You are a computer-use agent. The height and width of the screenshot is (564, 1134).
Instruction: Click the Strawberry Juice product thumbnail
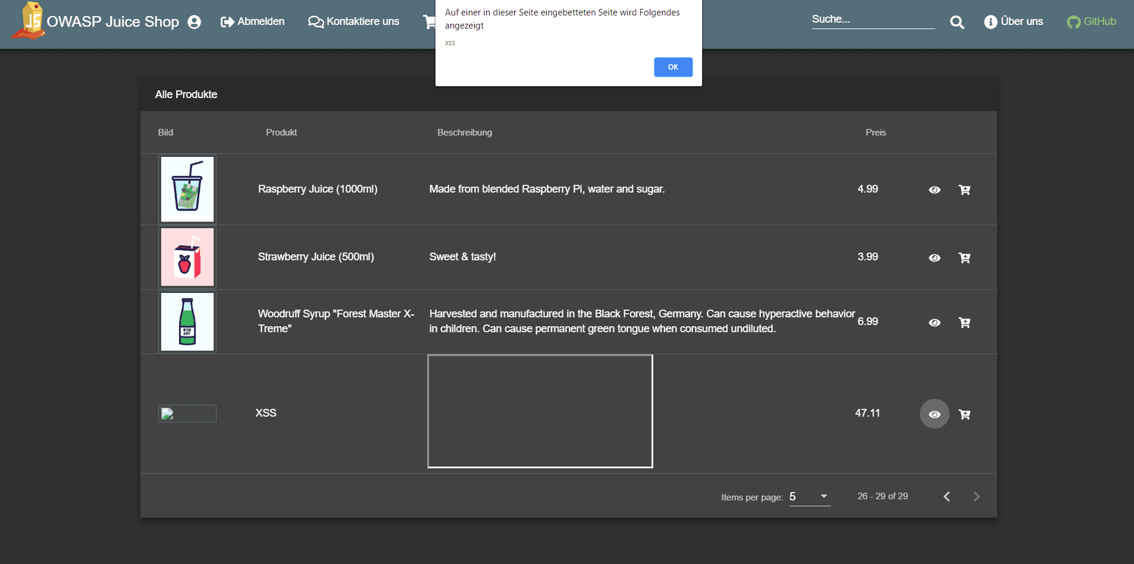187,257
